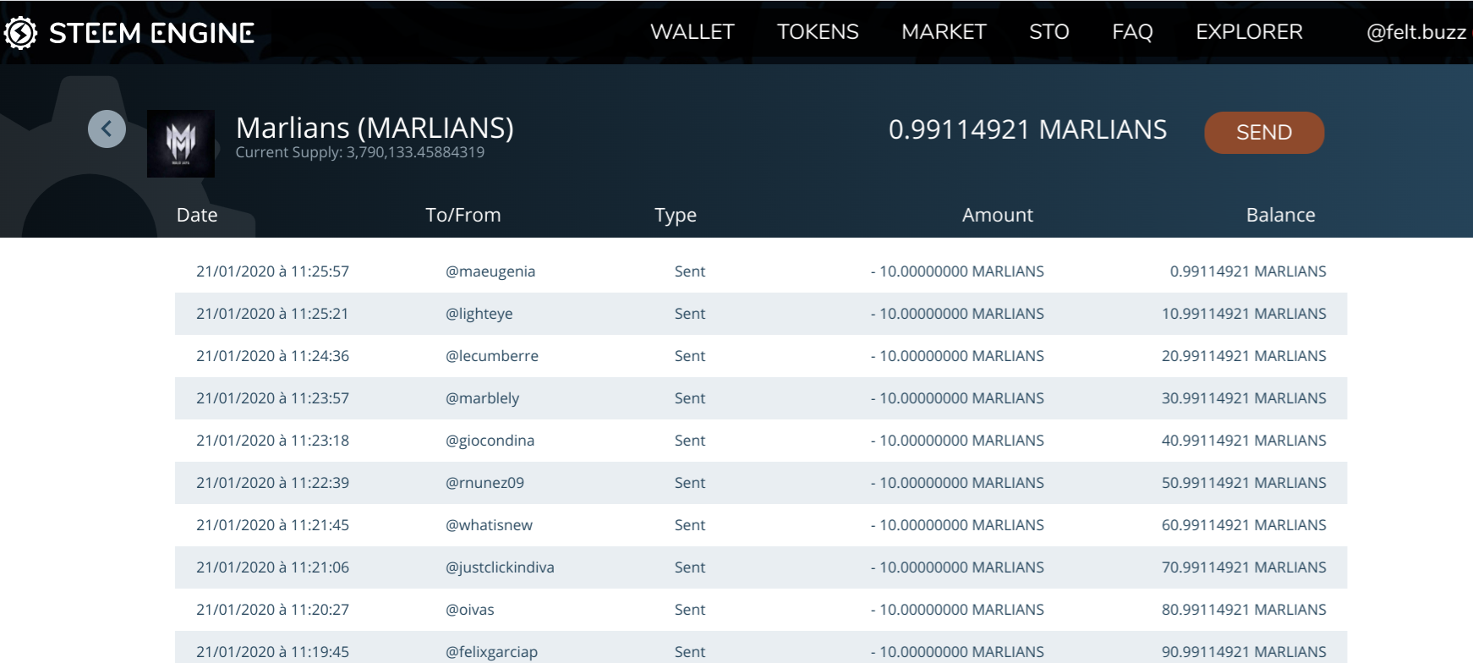Click the balance 10.99114921 MARLIANS
This screenshot has height=663, width=1473.
1244,314
